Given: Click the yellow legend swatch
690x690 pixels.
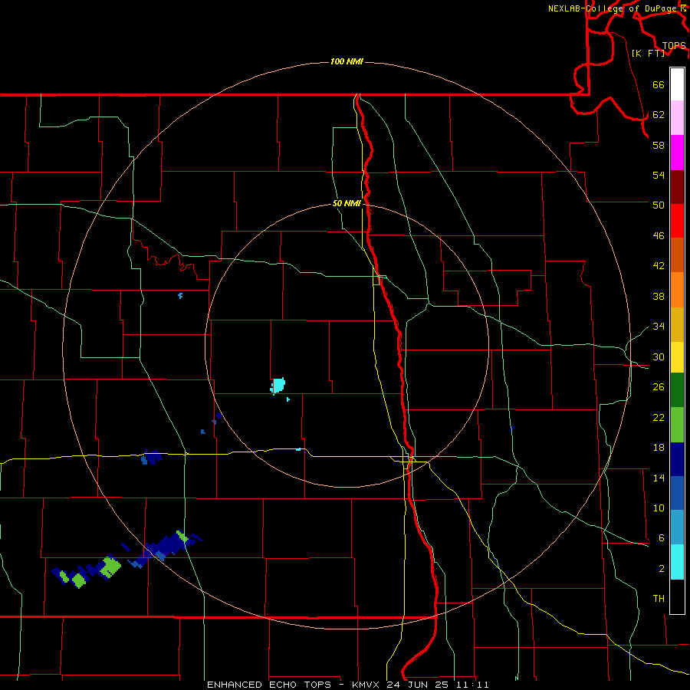Looking at the screenshot, I should pos(677,357).
